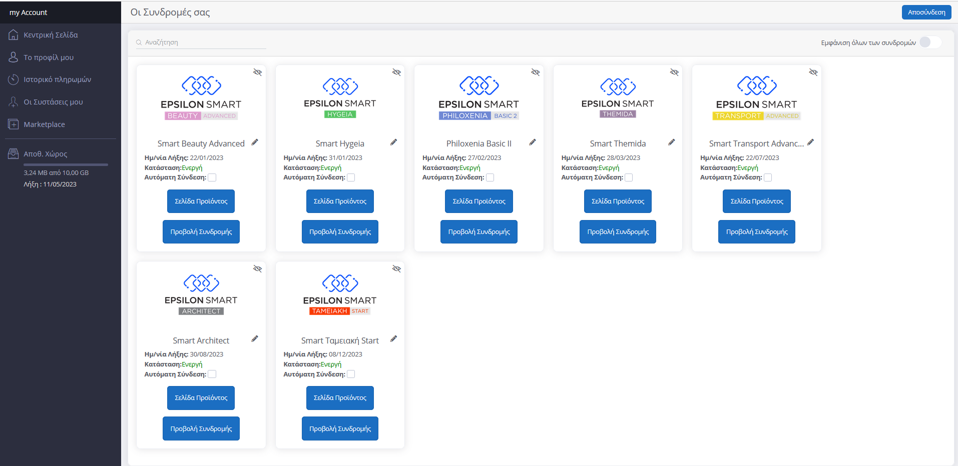Image resolution: width=958 pixels, height=466 pixels.
Task: Enable auto-login for Smart Ταμειακή Start
Action: (351, 374)
